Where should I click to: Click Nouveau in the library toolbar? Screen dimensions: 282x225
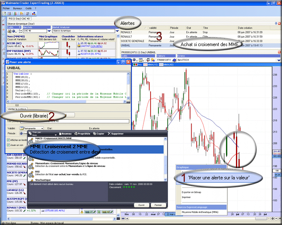65,134
